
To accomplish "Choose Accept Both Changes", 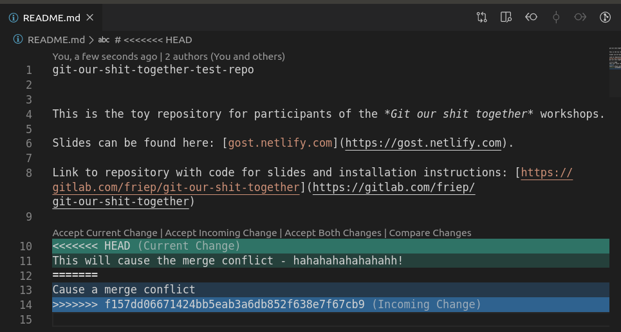I will click(334, 233).
